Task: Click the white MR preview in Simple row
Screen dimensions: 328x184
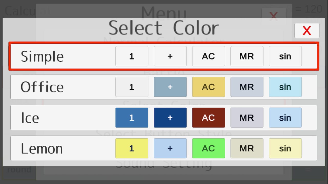Action: coord(247,56)
